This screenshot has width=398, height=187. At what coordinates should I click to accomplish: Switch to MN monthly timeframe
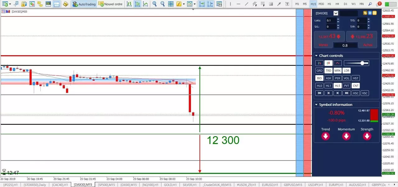[x=362, y=4]
